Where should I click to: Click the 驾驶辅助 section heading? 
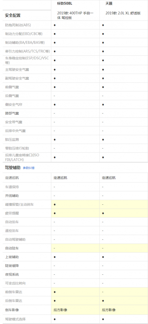tap(12, 168)
